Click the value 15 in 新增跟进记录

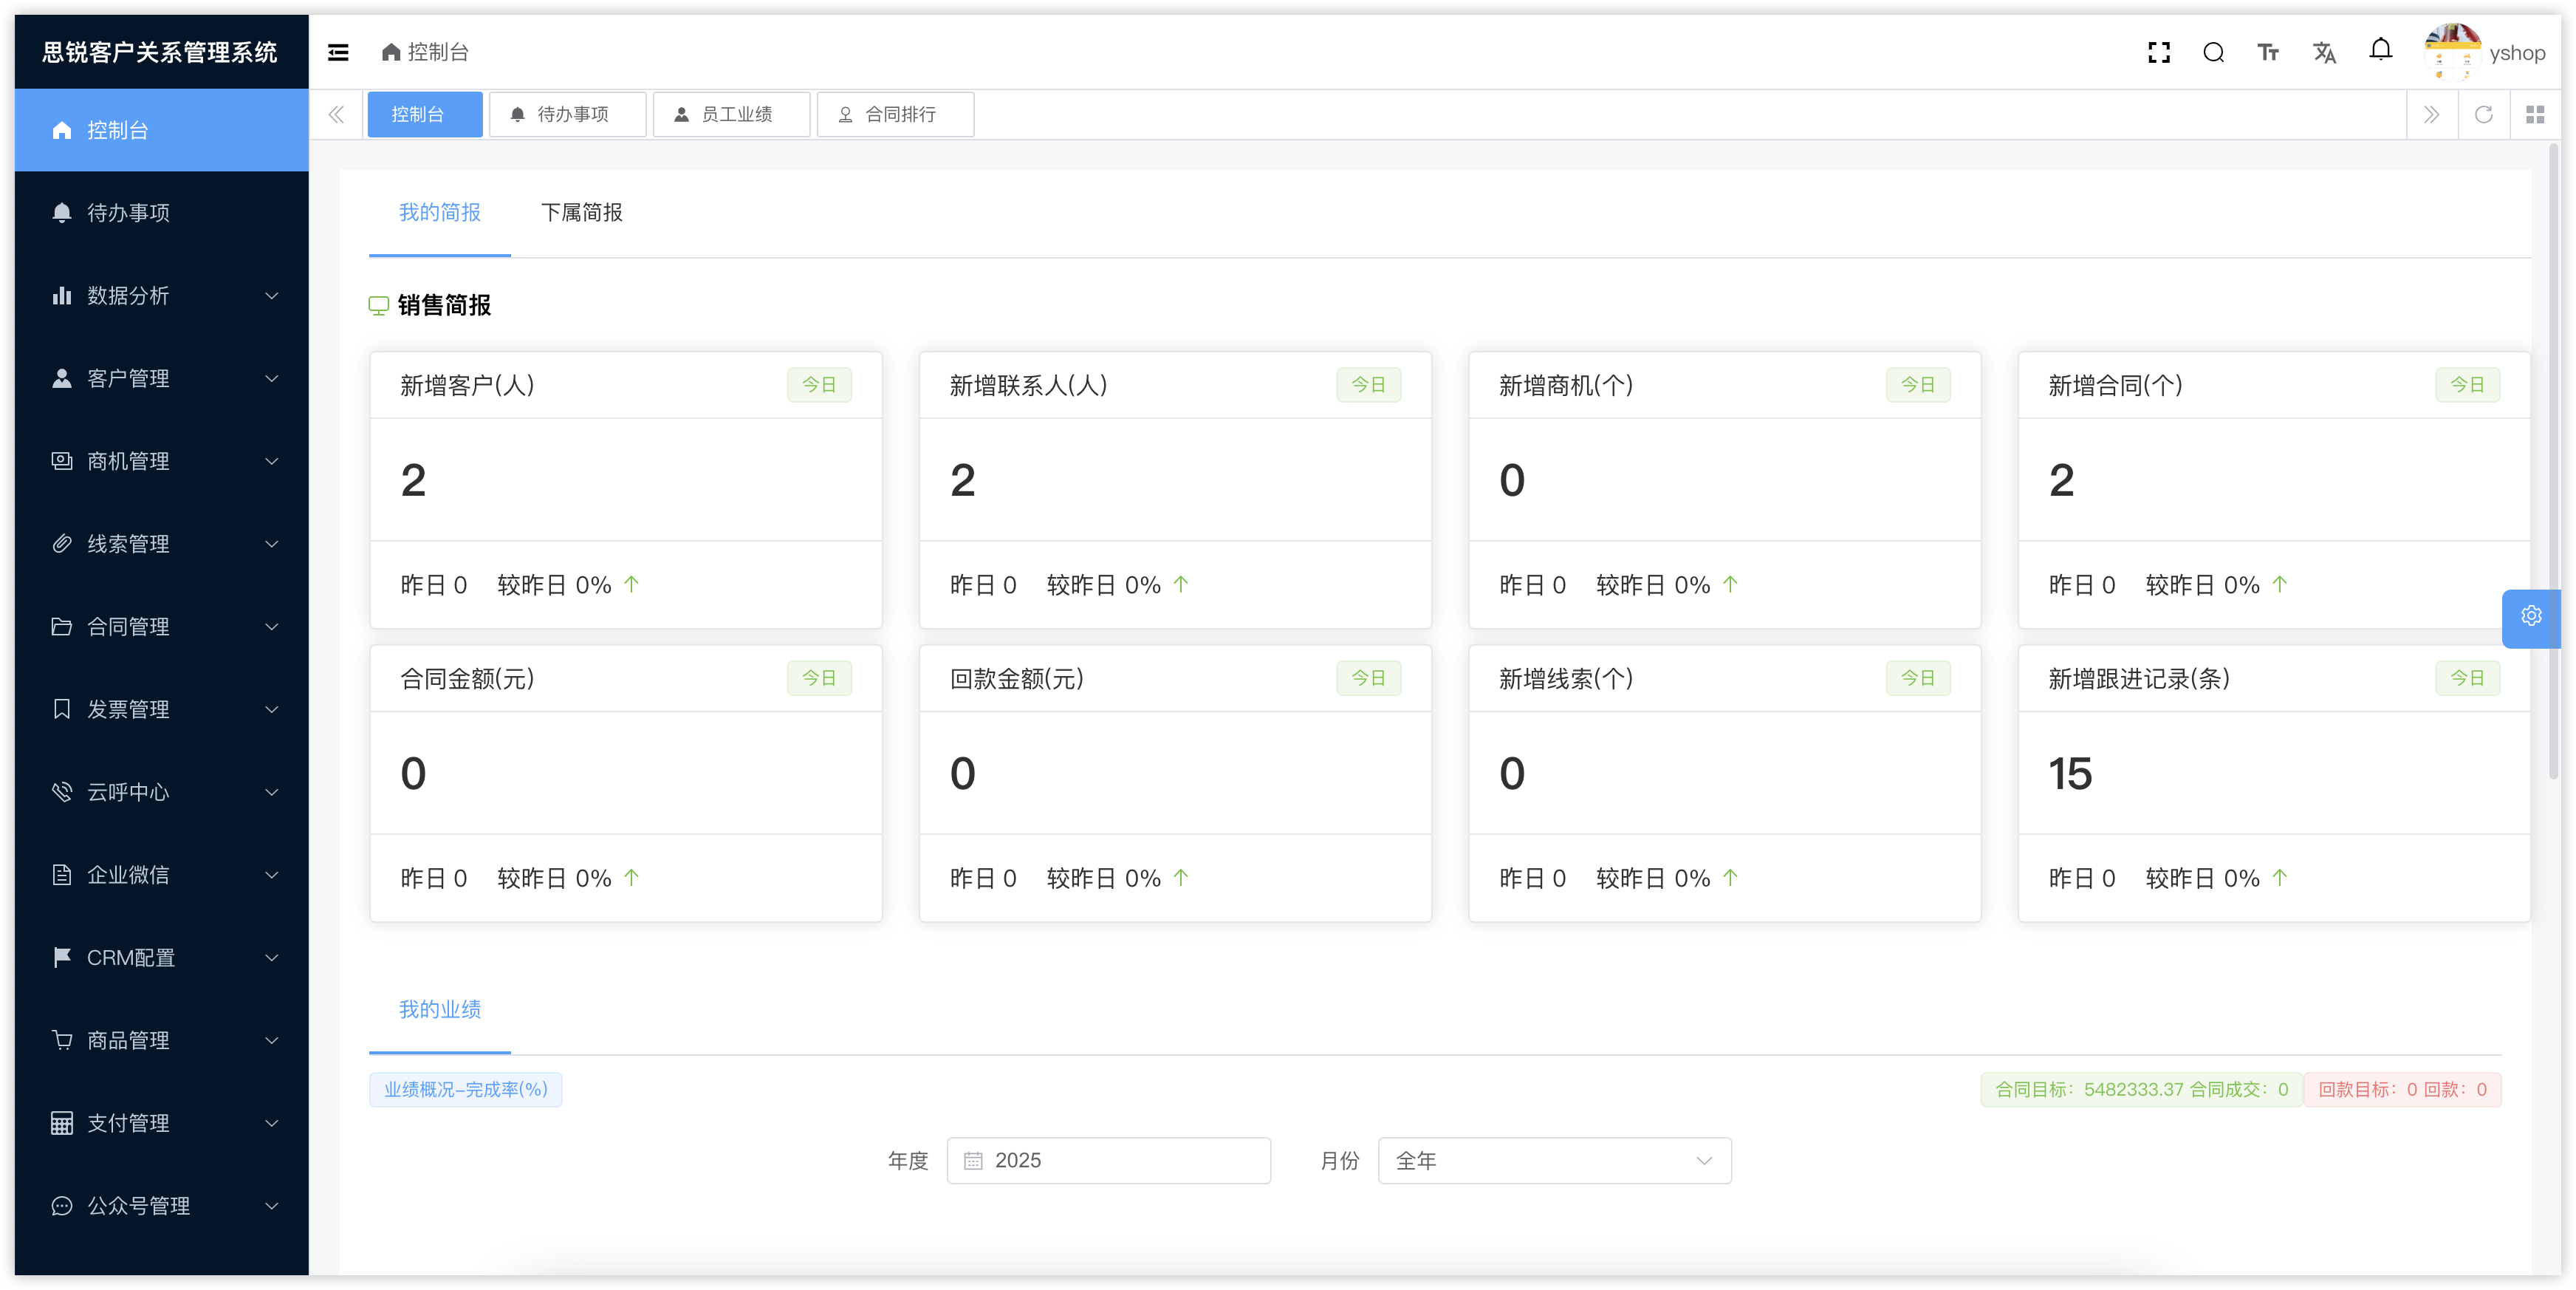2069,774
